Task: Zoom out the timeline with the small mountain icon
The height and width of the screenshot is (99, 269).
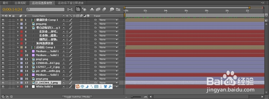Action: click(x=126, y=97)
